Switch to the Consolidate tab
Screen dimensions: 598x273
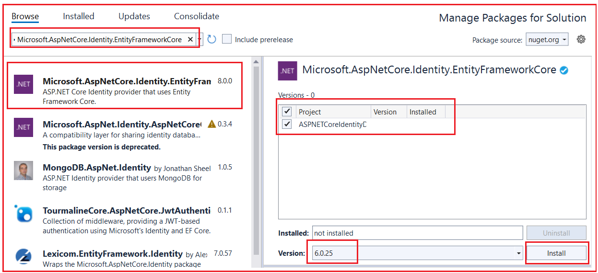[x=197, y=16]
